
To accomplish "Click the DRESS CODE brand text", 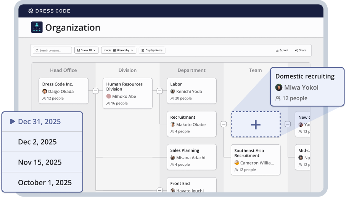I will click(53, 11).
